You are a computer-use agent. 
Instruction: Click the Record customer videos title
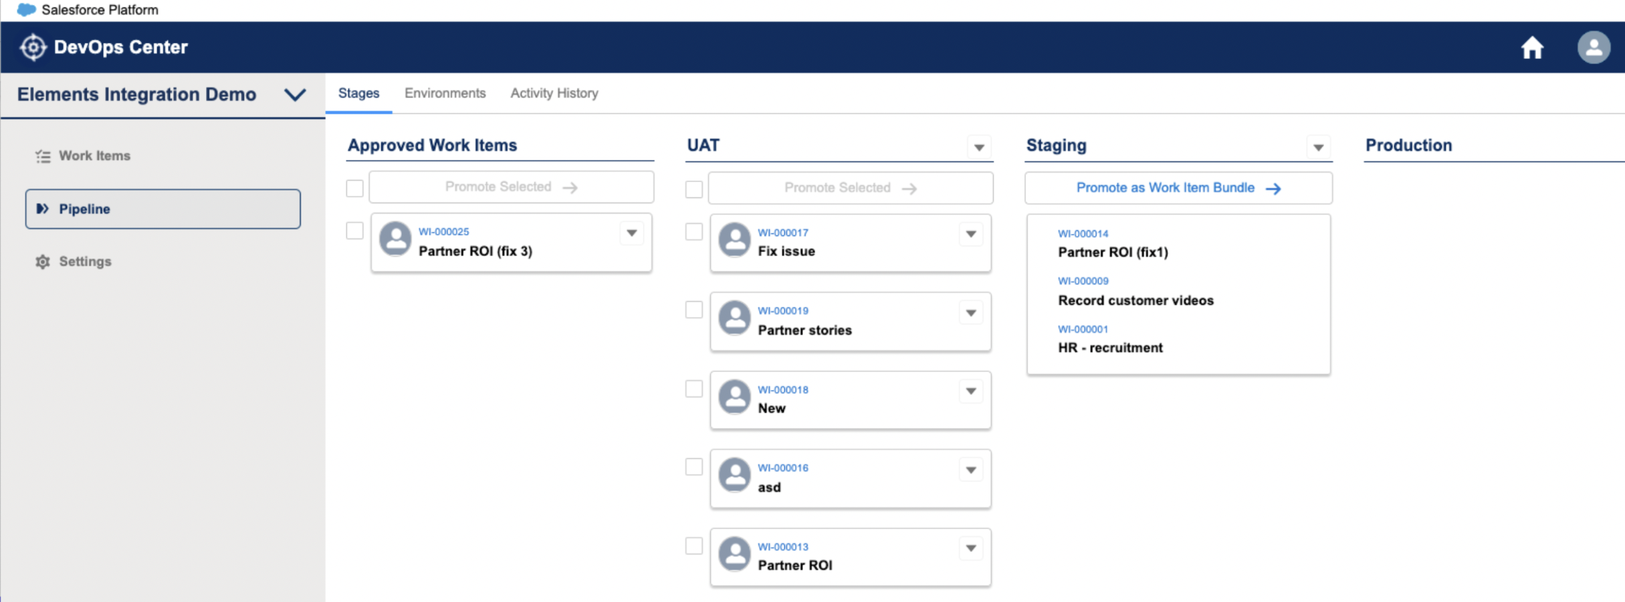(1135, 300)
